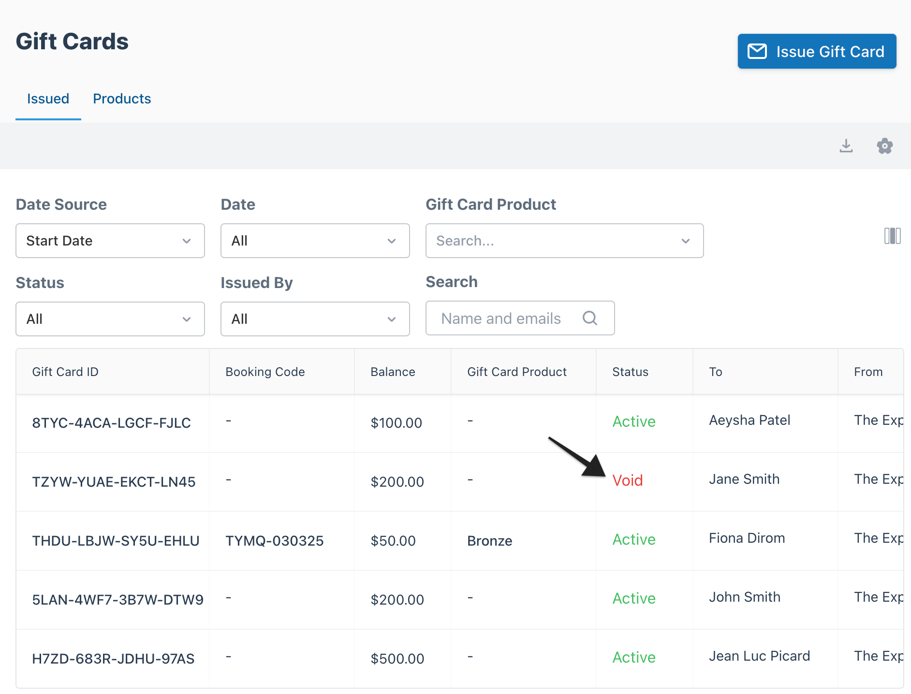Image resolution: width=911 pixels, height=694 pixels.
Task: Focus the Name and emails search box
Action: pyautogui.click(x=520, y=318)
